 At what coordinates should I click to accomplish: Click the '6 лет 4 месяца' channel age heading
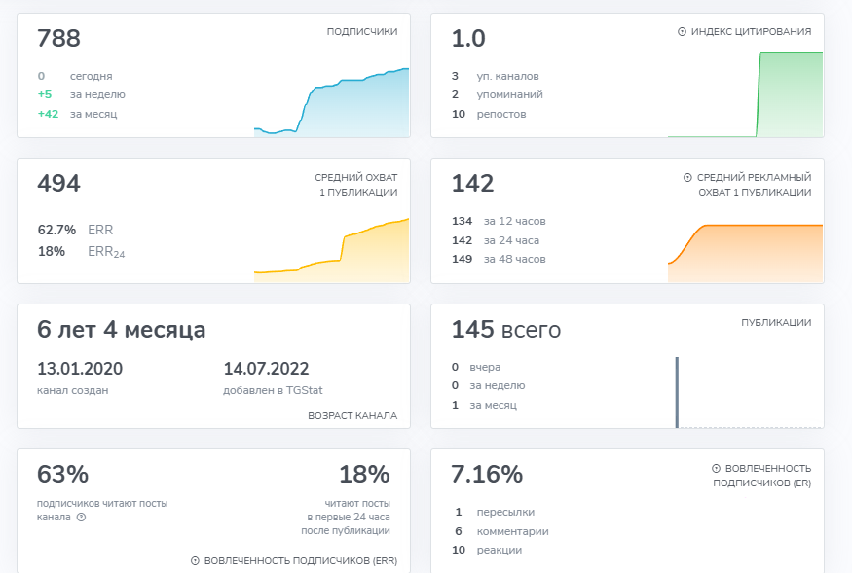[x=121, y=330]
